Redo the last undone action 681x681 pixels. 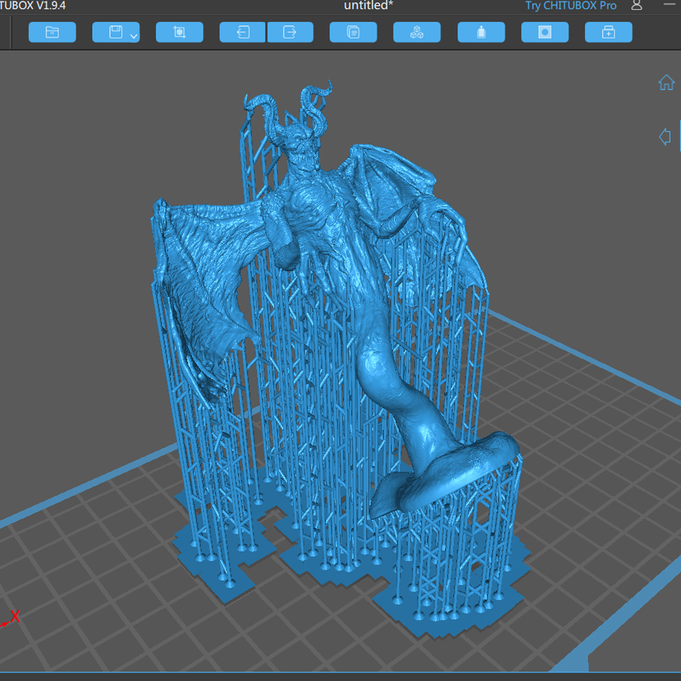click(x=290, y=32)
